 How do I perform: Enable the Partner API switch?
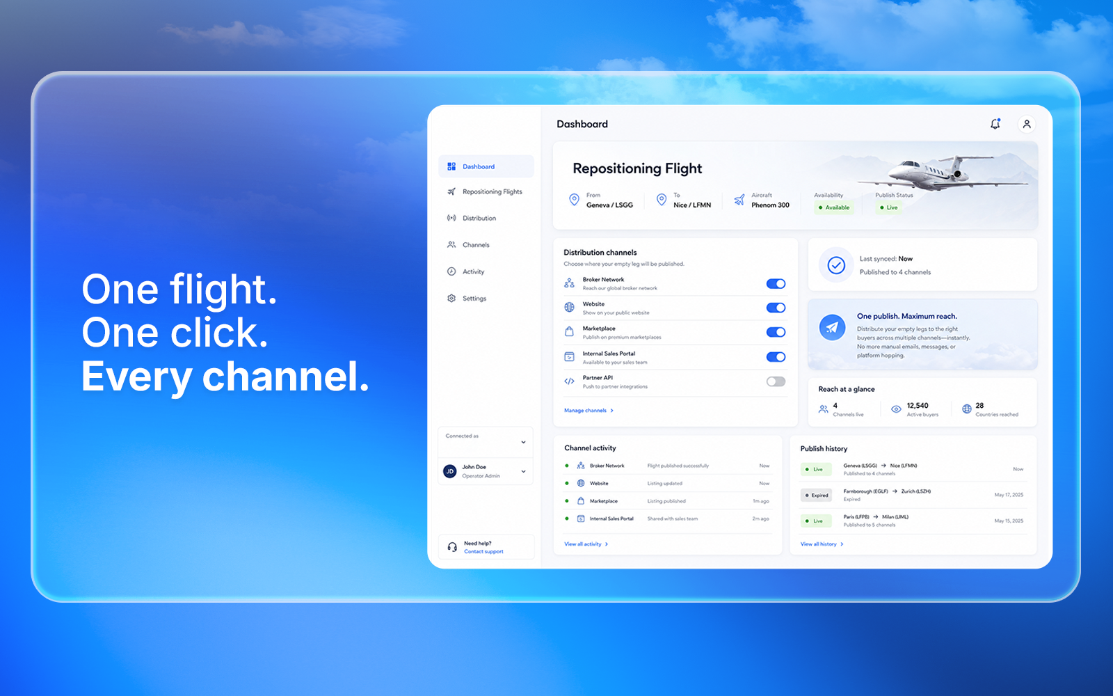pyautogui.click(x=776, y=381)
